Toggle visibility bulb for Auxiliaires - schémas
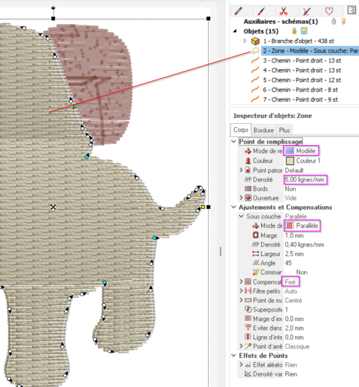359x387 pixels. tap(344, 21)
